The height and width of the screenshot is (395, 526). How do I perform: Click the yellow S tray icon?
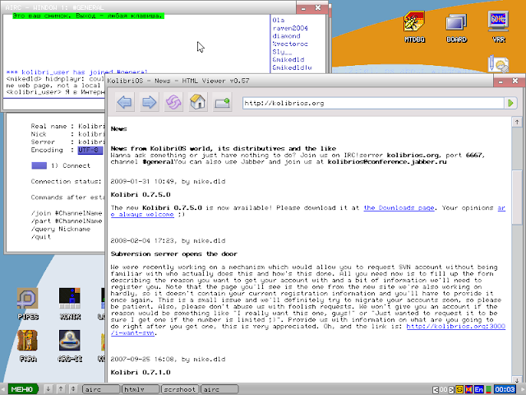click(x=459, y=389)
